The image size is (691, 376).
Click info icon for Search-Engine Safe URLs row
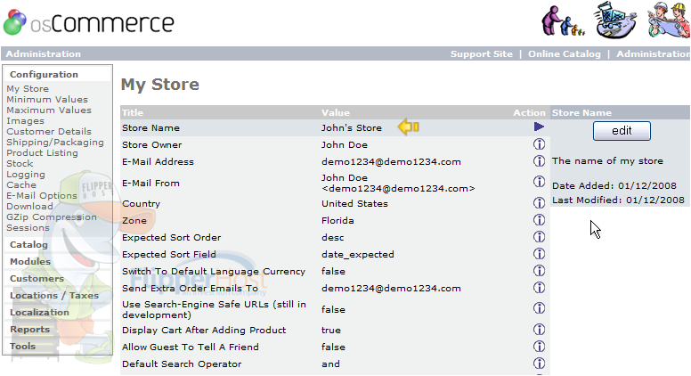coord(539,307)
